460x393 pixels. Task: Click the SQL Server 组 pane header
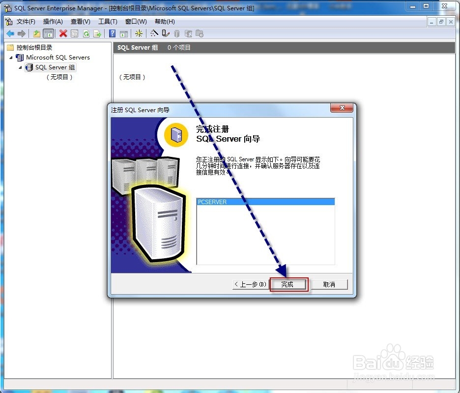click(138, 48)
